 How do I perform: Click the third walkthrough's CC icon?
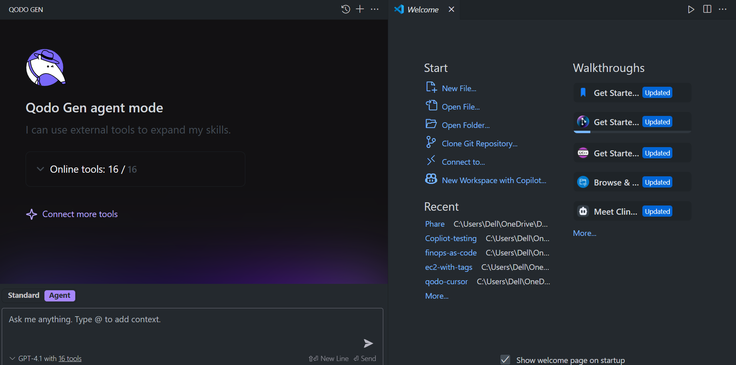tap(583, 153)
